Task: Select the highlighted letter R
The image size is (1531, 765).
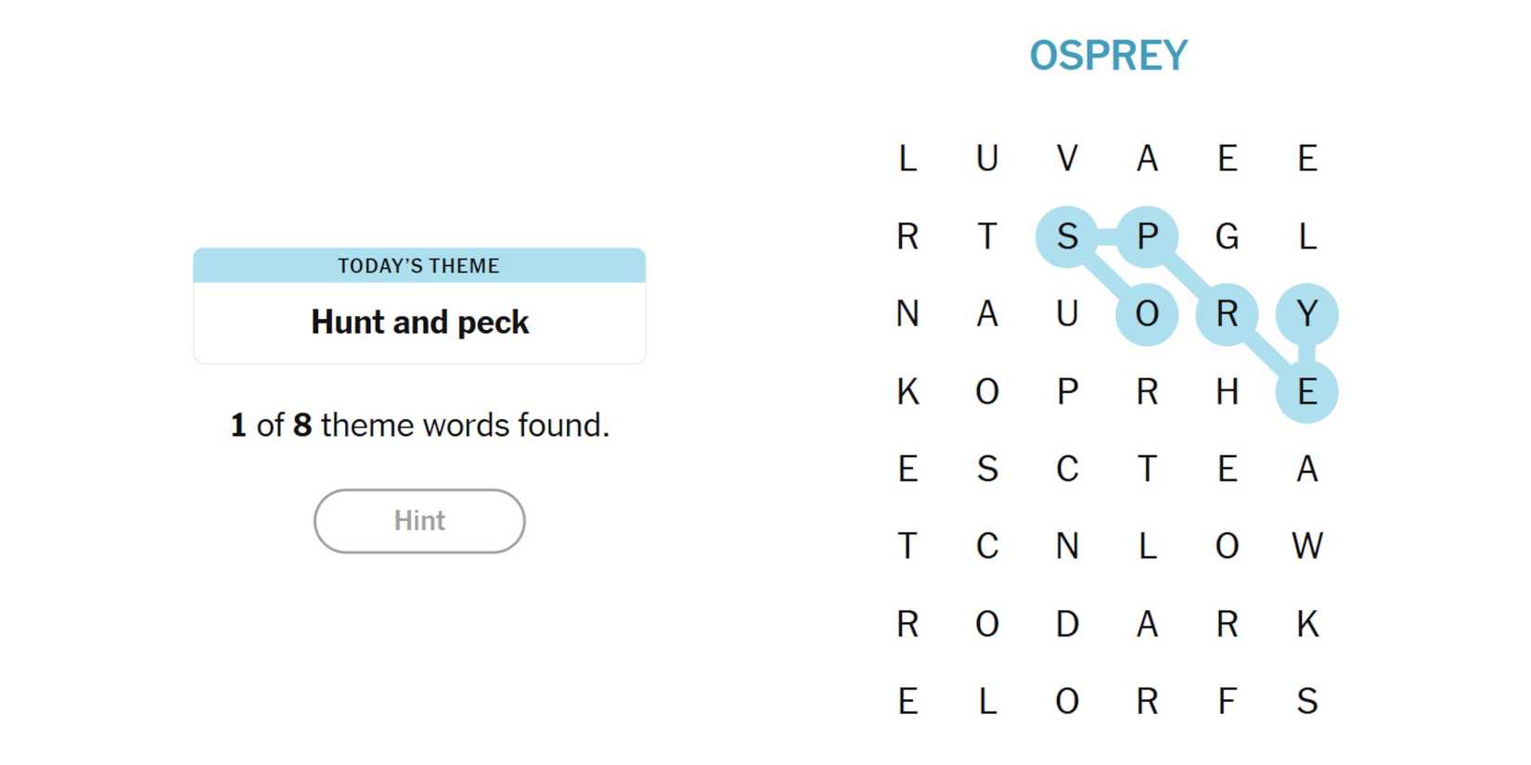Action: point(1227,314)
